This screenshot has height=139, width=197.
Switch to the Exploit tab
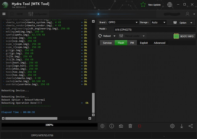point(144,43)
